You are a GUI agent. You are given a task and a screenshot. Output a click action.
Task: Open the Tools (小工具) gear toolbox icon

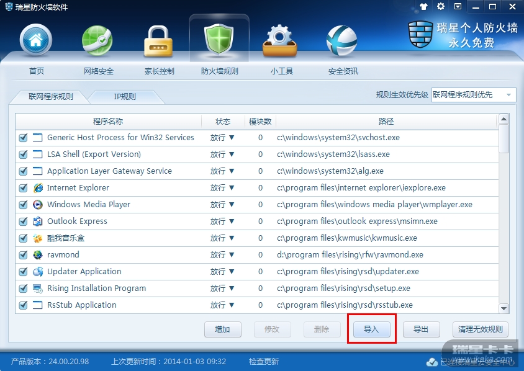pyautogui.click(x=280, y=41)
